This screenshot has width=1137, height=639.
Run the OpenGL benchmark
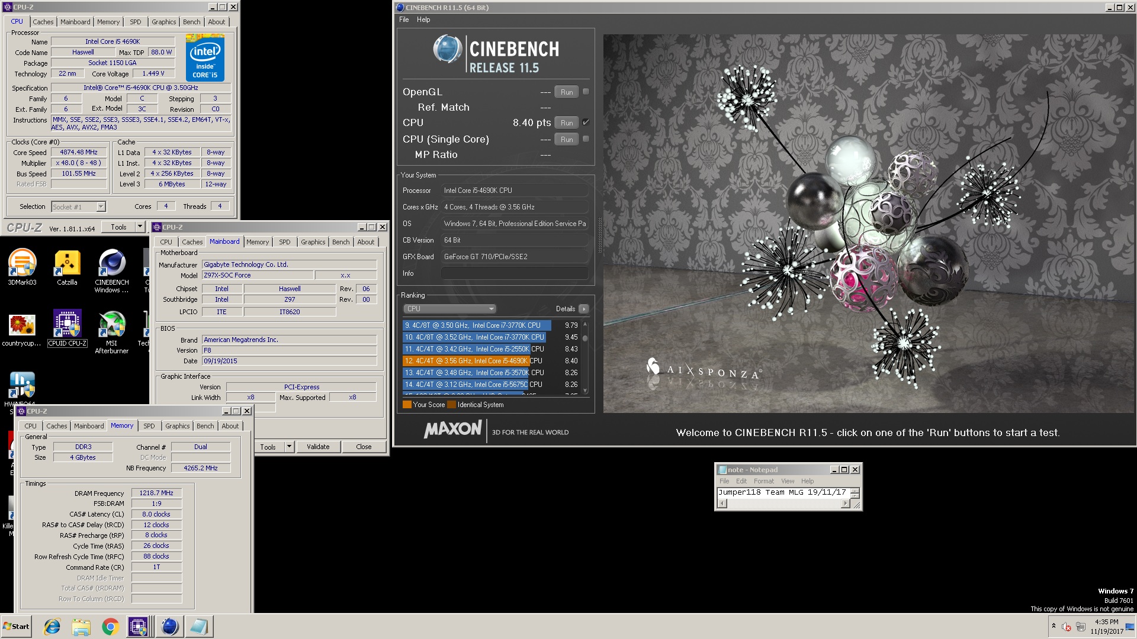pos(567,92)
